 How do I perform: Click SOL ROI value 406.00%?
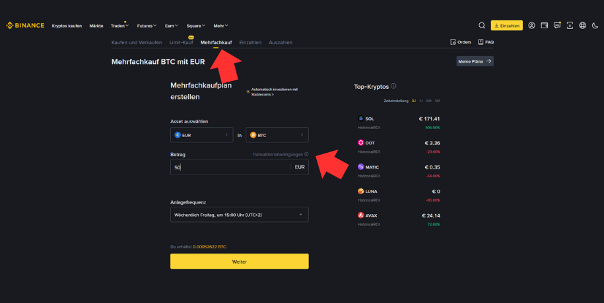click(x=432, y=128)
